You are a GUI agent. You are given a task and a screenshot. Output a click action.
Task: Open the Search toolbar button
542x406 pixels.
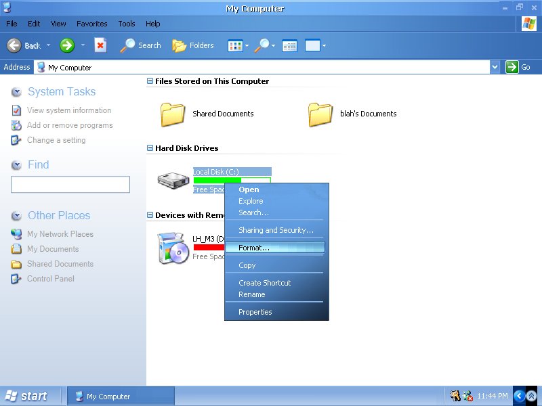tap(141, 45)
